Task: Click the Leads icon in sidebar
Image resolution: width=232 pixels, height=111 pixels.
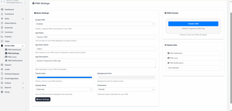Action: click(x=2, y=69)
